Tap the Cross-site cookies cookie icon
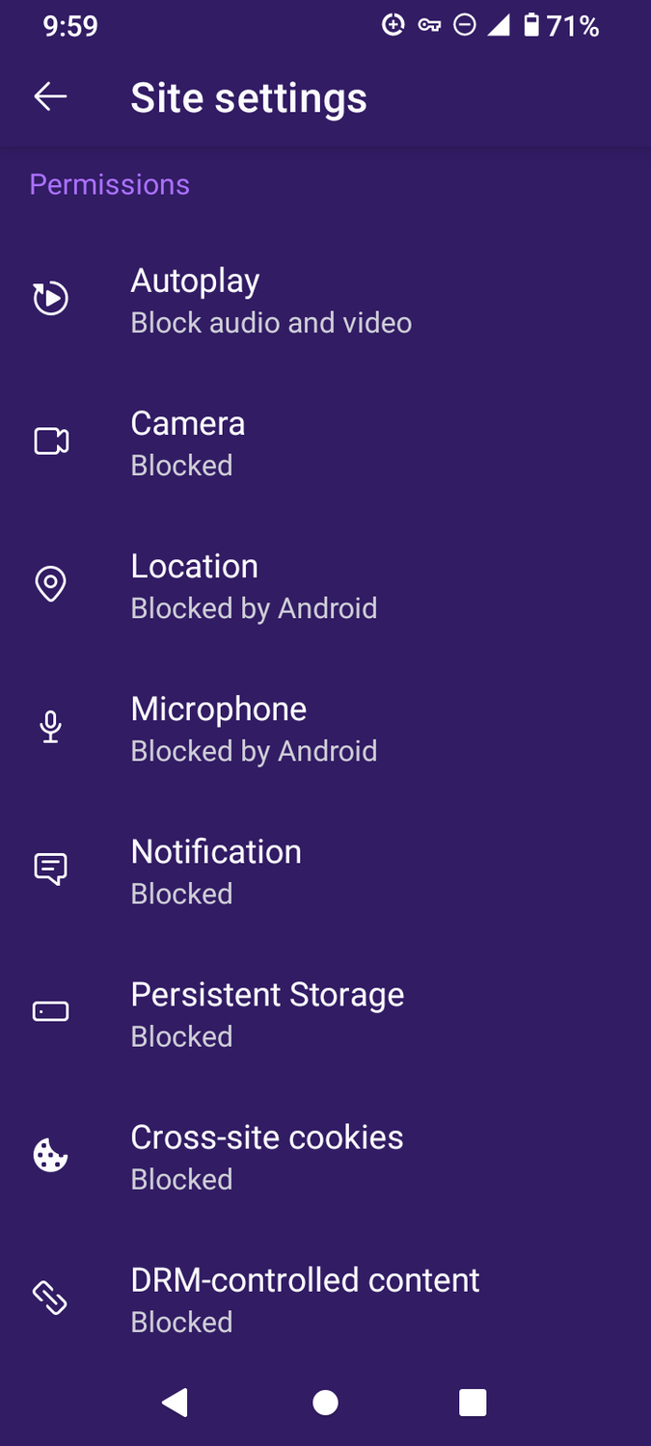 pyautogui.click(x=50, y=1154)
